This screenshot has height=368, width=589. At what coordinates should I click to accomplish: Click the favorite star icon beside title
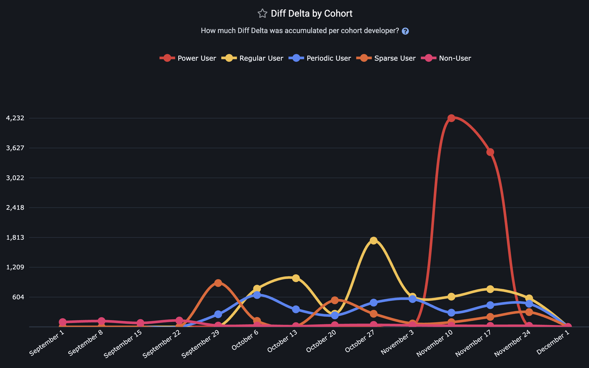[262, 14]
